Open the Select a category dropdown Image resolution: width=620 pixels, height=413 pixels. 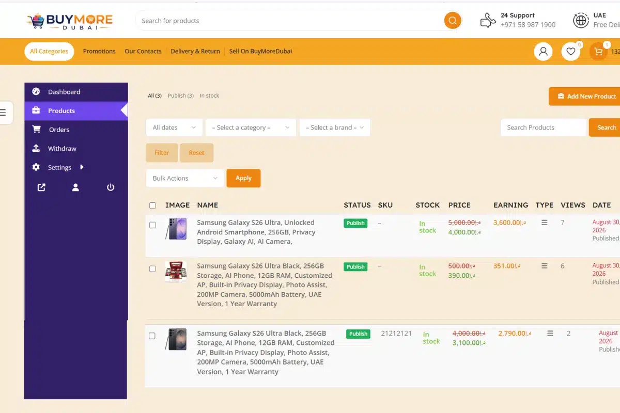[x=251, y=128]
